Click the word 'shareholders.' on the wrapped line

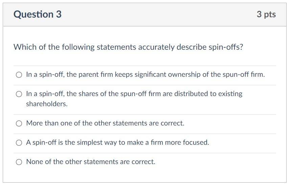pos(47,104)
